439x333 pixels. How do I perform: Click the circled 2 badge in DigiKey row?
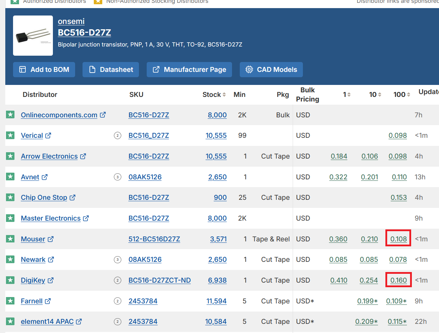[x=117, y=280]
